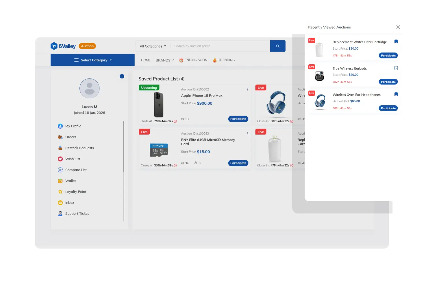Image resolution: width=424 pixels, height=286 pixels.
Task: Click the red timer icon beside 358h 44m 32s
Action: coord(175,165)
